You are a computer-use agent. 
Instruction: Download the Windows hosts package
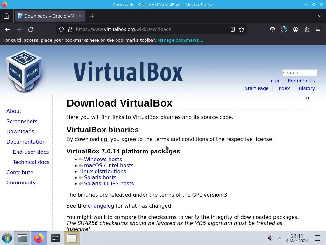103,160
